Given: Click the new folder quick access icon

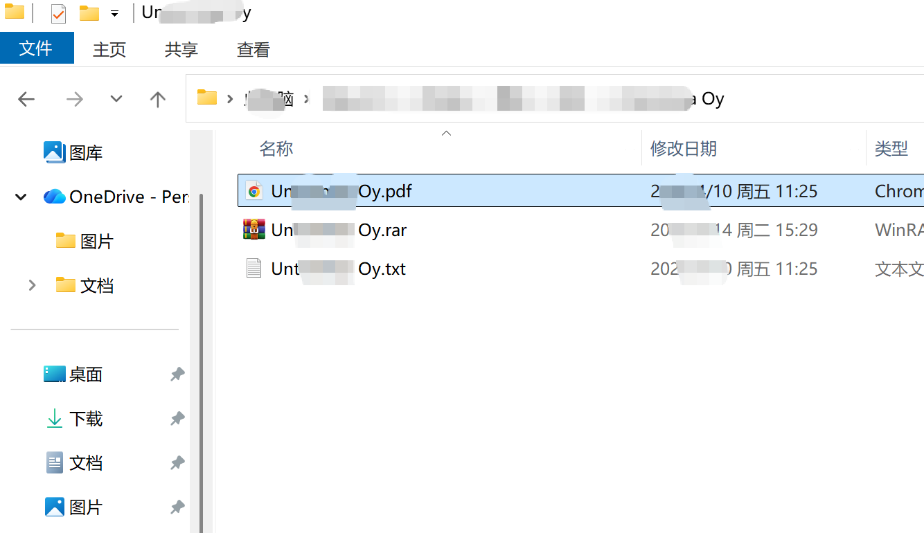Looking at the screenshot, I should [89, 13].
